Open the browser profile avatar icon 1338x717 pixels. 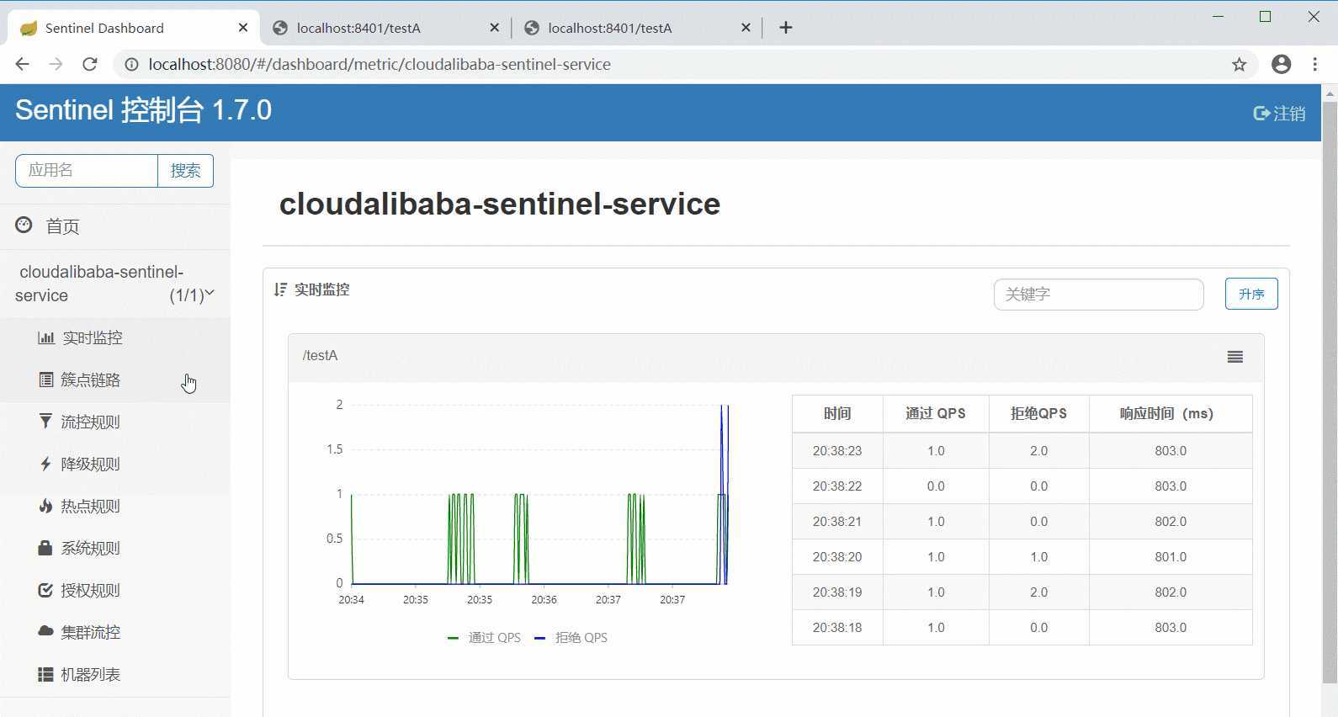point(1281,64)
